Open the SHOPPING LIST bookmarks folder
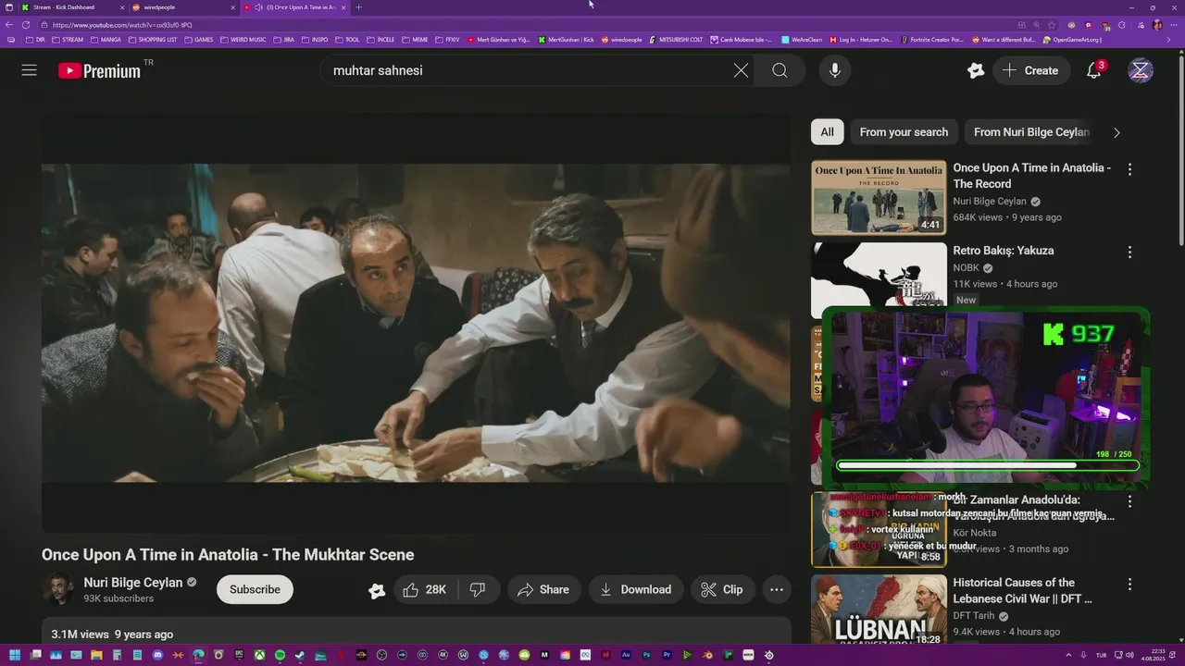1185x666 pixels. coord(153,40)
